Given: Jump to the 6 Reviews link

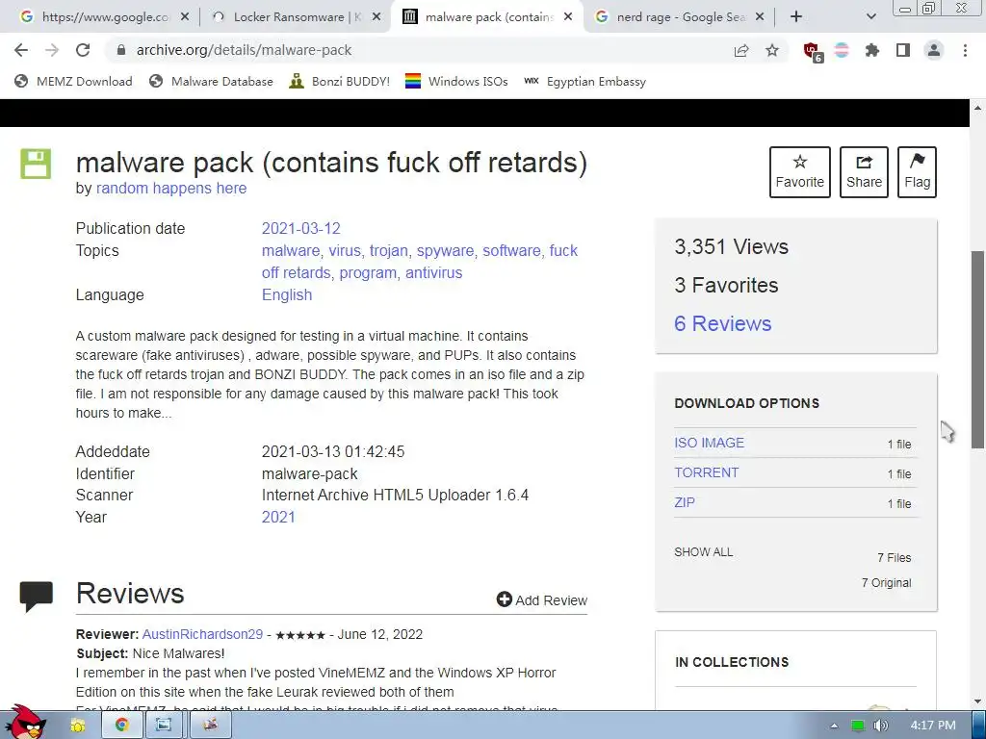Looking at the screenshot, I should [x=722, y=323].
